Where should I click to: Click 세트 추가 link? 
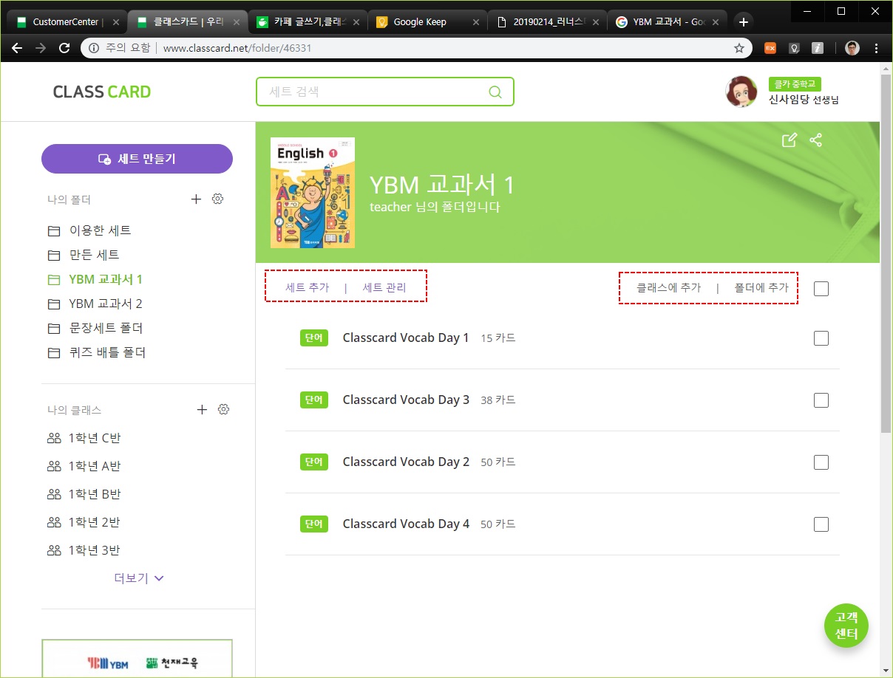[x=307, y=287]
